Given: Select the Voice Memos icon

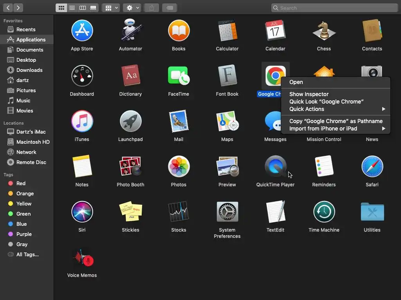Looking at the screenshot, I should coord(82,258).
